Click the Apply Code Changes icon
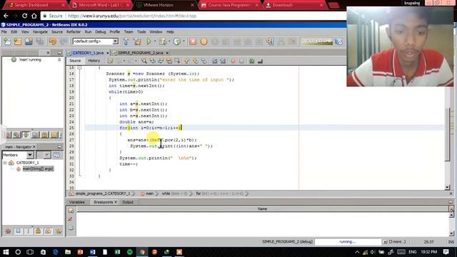Screen dimensions: 457x257 [270, 41]
